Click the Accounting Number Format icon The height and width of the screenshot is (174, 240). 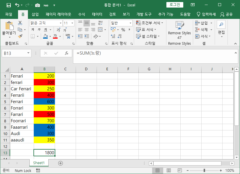coord(113,30)
